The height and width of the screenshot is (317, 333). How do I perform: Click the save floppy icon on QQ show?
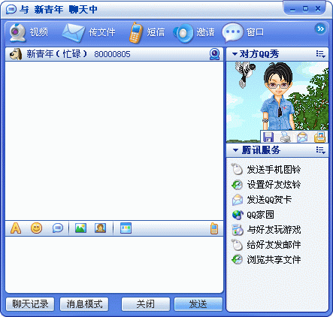(x=268, y=137)
